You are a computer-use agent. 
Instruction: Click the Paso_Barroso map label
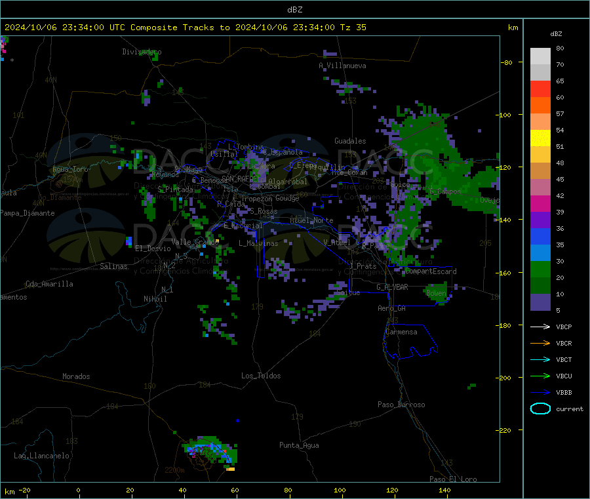[x=401, y=405]
